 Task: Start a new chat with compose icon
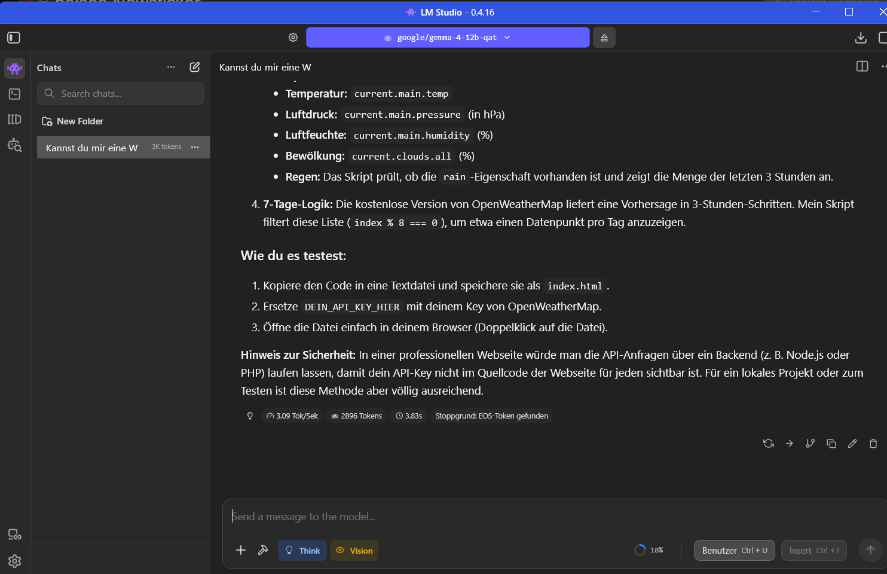click(195, 67)
